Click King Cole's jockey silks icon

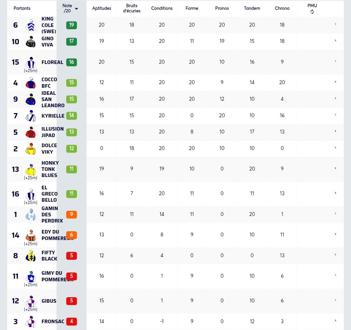click(x=31, y=25)
